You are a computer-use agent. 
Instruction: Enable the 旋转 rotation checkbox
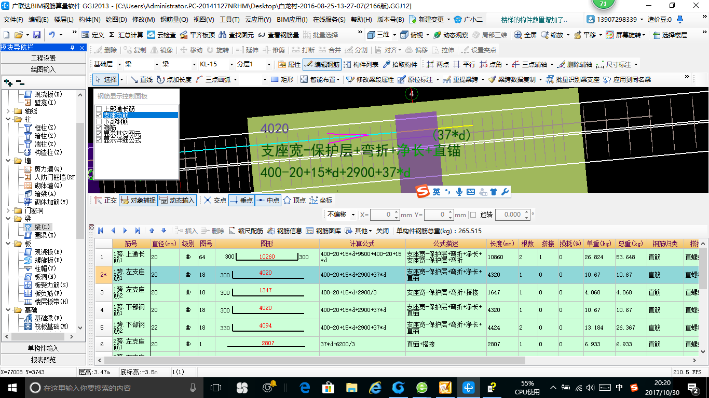473,215
